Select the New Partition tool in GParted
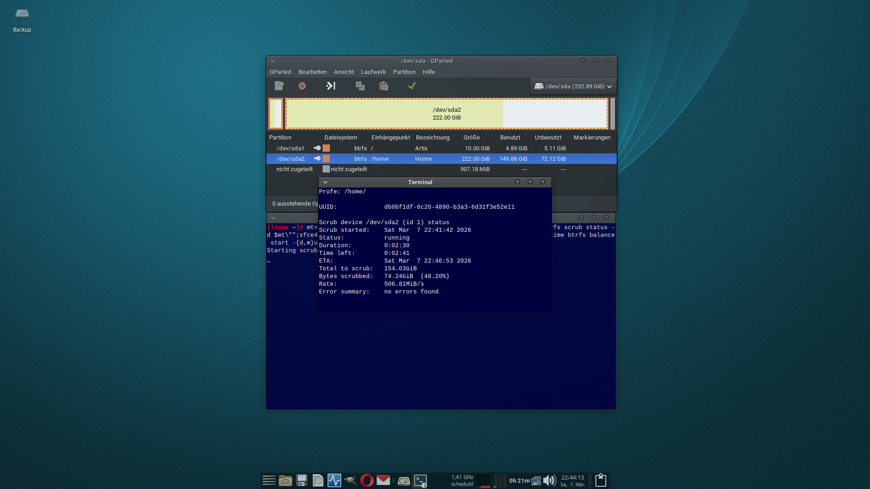Screen dimensions: 870x489 tap(279, 86)
